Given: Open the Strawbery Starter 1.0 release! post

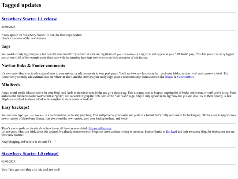Looking at the screenshot, I should coord(30,153).
